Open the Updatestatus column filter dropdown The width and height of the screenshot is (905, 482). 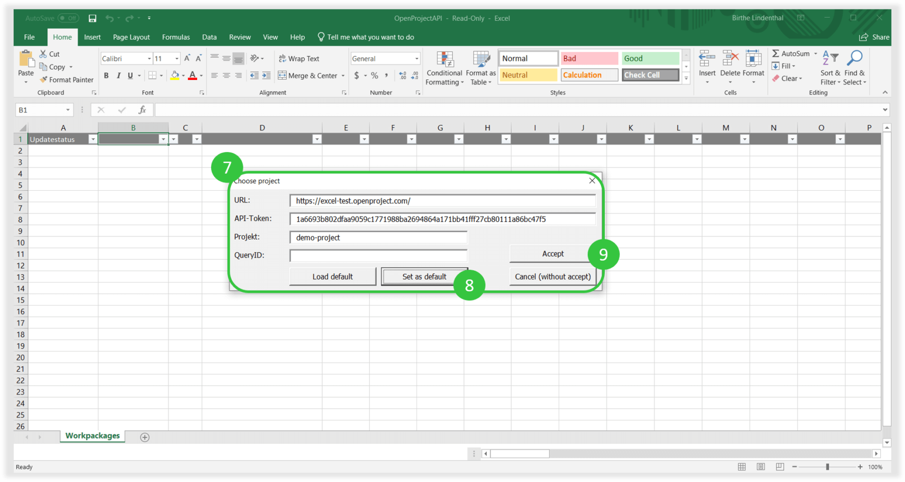point(93,139)
